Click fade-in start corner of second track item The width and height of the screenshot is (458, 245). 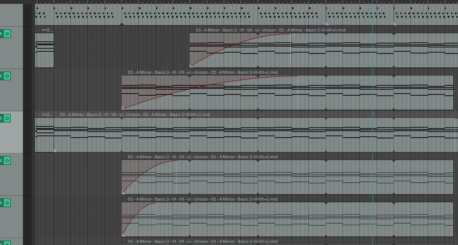click(123, 108)
